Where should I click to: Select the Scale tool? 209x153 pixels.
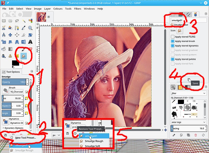coord(4,42)
